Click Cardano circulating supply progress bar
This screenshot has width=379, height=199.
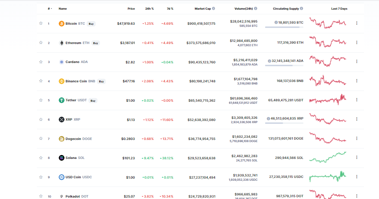point(284,66)
